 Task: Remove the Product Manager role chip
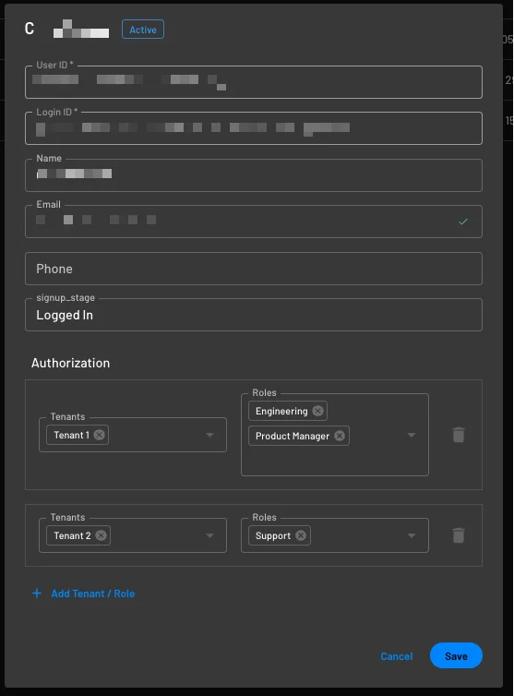pos(340,436)
